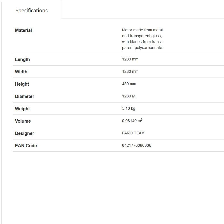Select the Width value 1280 mm
This screenshot has width=224, height=224.
pos(130,71)
